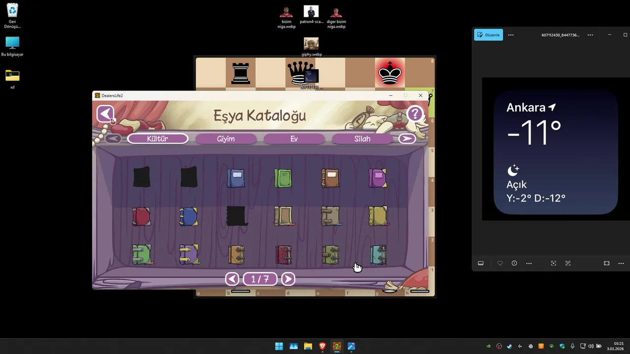
Task: Select the yellow book in middle row
Action: click(378, 216)
